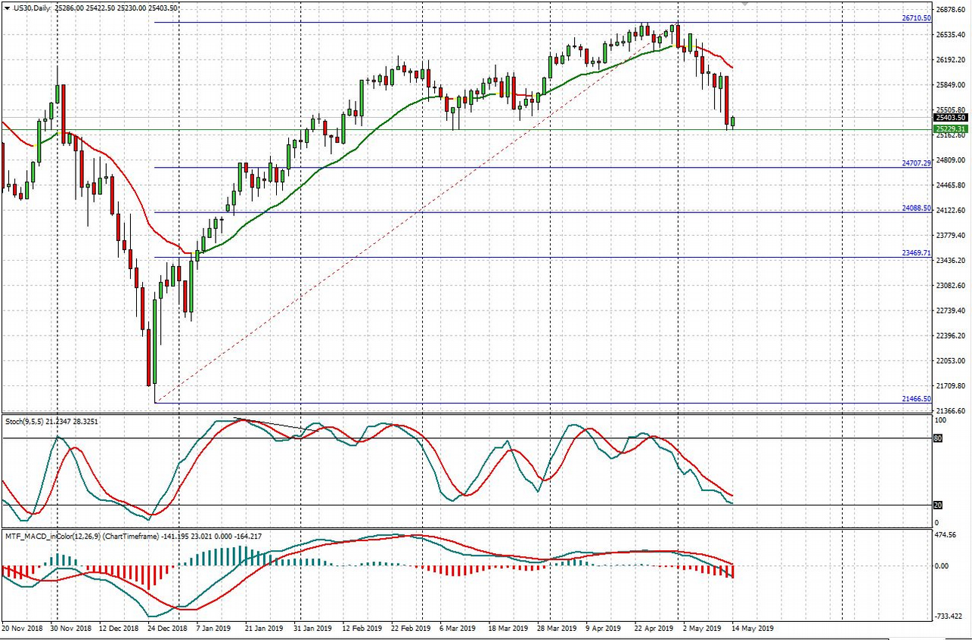Click the stochastic 80 level line
This screenshot has height=640, width=972.
454,438
